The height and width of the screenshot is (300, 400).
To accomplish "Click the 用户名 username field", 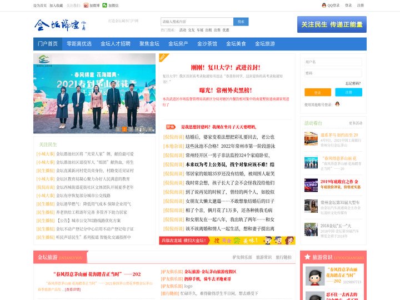I will point(333,62).
